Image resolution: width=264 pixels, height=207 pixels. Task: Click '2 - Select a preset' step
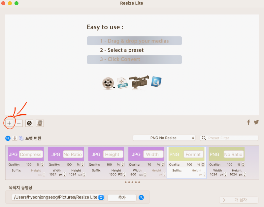click(x=122, y=50)
